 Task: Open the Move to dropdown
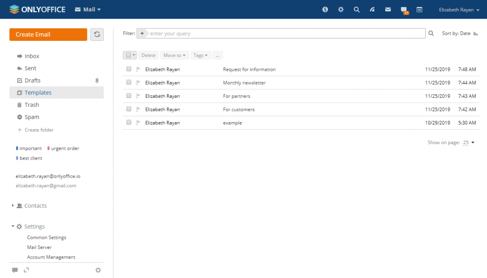(174, 55)
